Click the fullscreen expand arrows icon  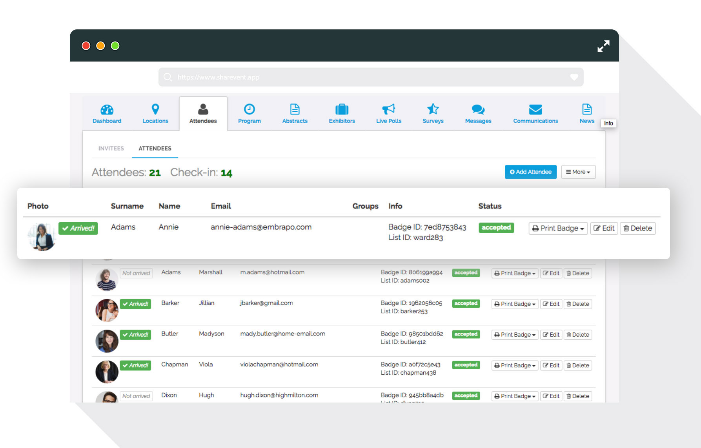pos(603,46)
